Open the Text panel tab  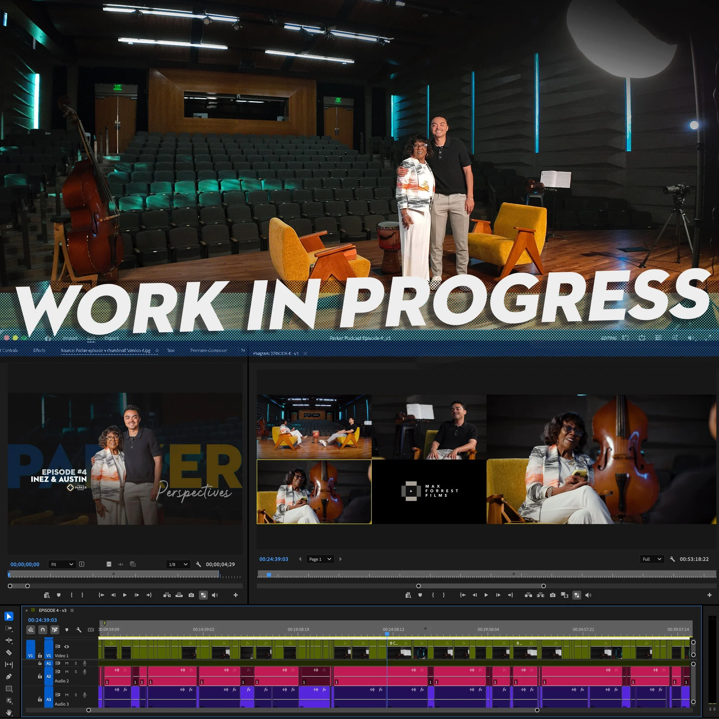click(171, 350)
